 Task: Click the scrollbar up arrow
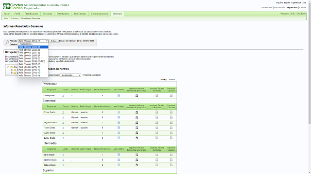tap(310, 1)
